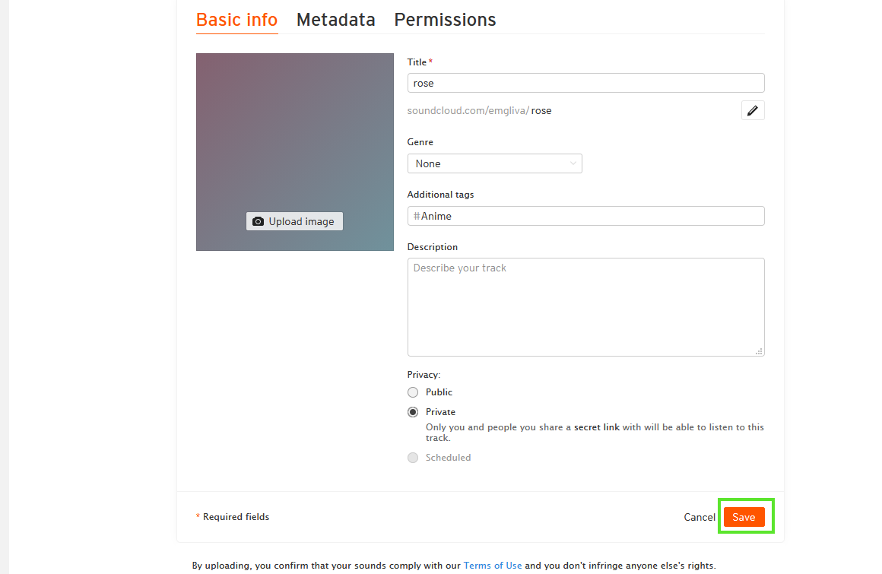Cancel the track edit
Image resolution: width=882 pixels, height=574 pixels.
699,517
